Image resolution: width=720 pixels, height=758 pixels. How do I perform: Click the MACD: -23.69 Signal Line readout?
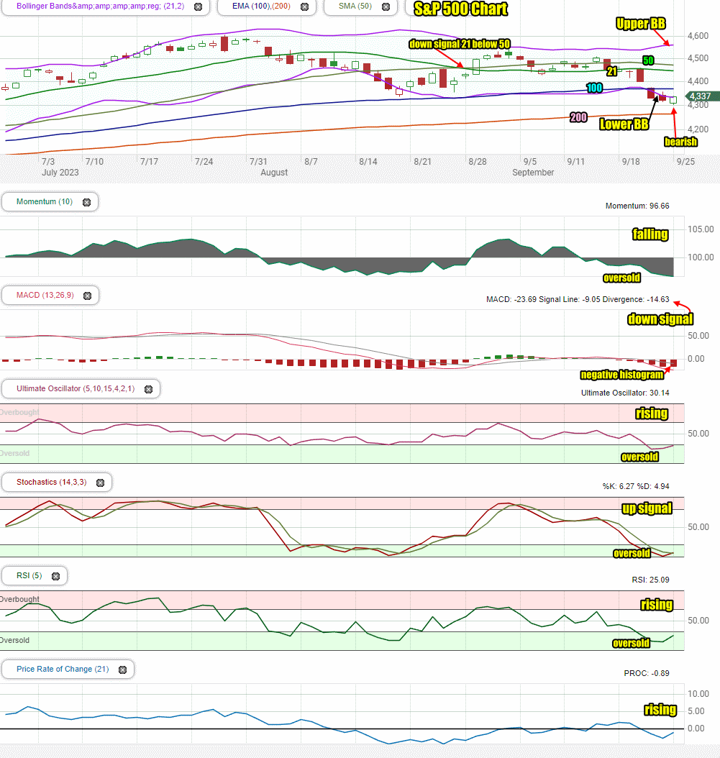tap(578, 299)
